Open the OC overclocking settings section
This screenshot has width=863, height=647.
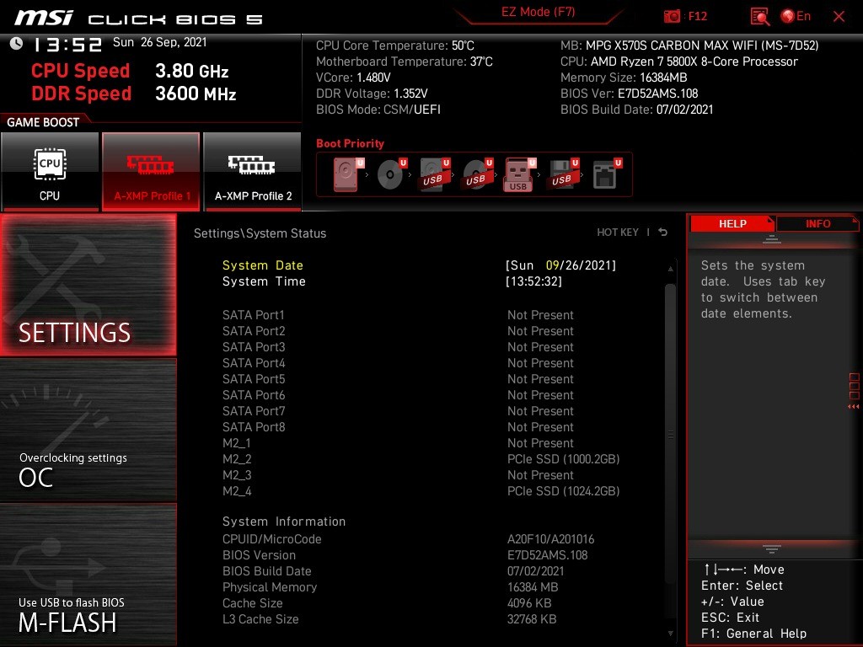[x=88, y=430]
